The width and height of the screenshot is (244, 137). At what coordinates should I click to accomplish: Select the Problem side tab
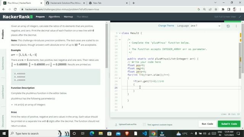coord(3,34)
